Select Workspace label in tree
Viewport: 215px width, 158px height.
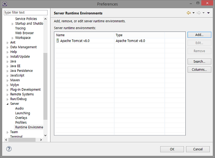[x=23, y=37]
